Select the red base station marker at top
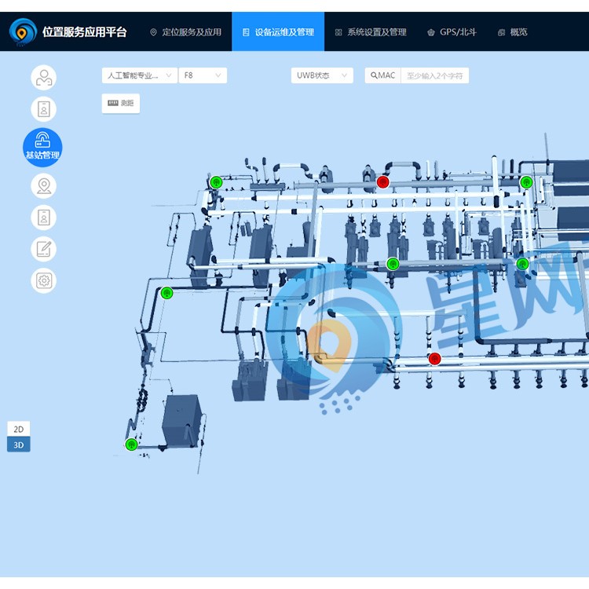 click(383, 182)
